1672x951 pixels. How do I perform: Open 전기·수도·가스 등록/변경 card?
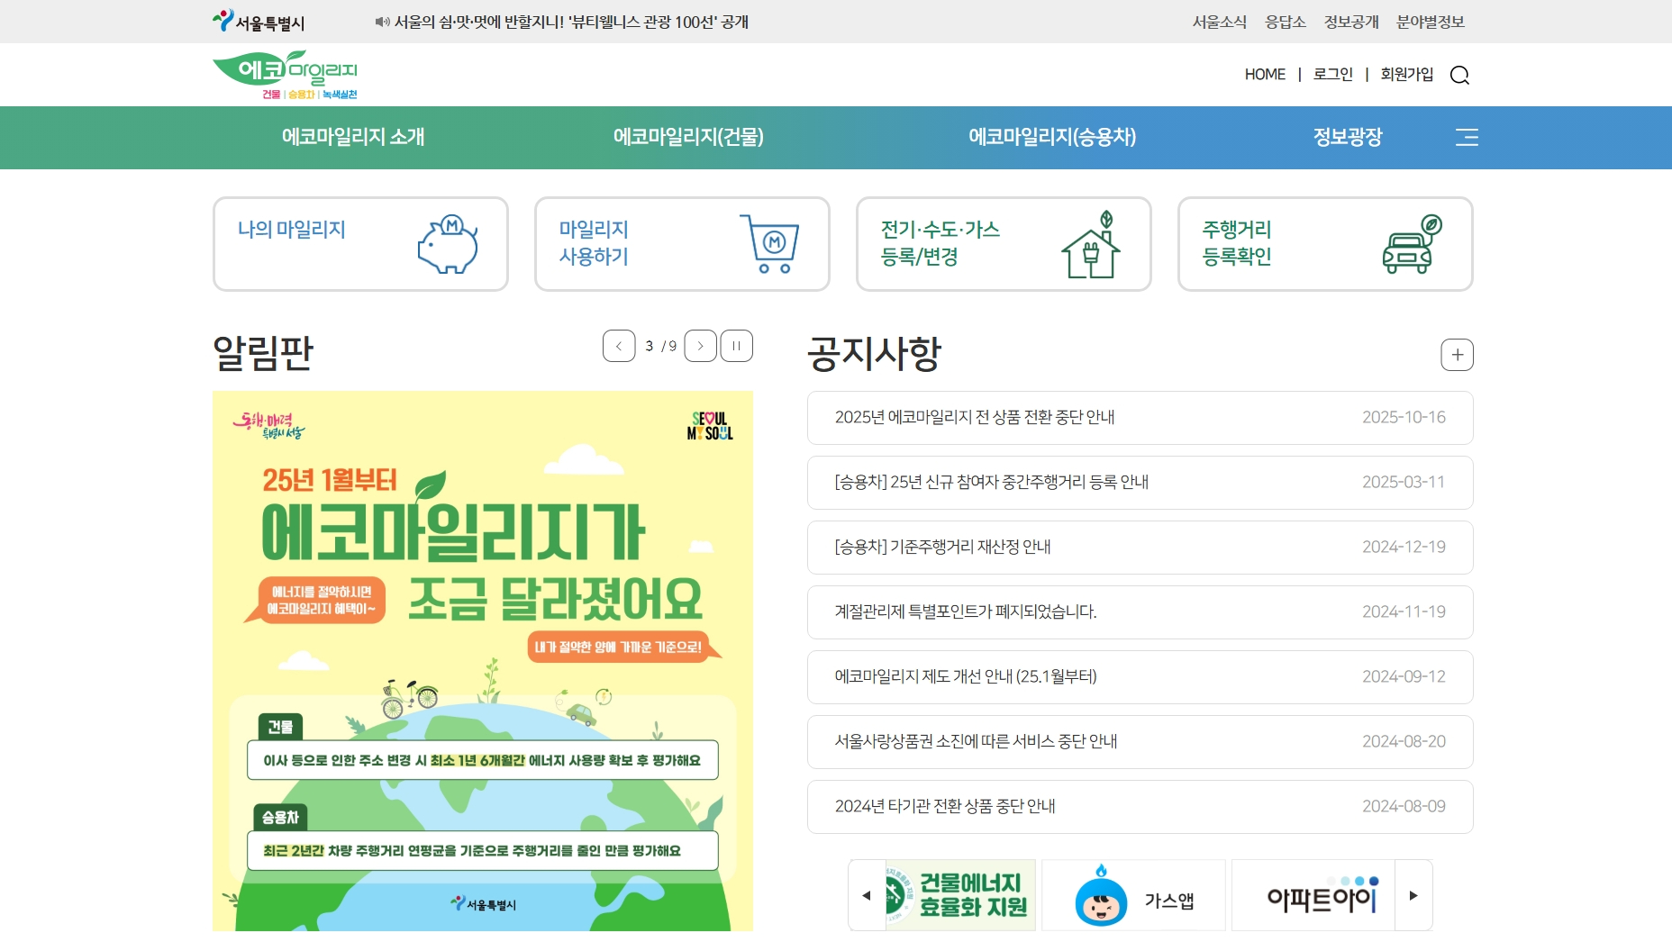(1004, 244)
